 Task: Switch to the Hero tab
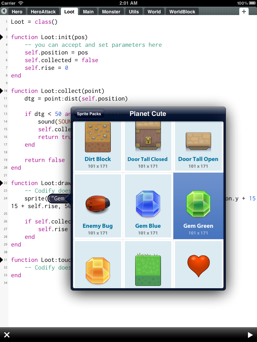(17, 12)
